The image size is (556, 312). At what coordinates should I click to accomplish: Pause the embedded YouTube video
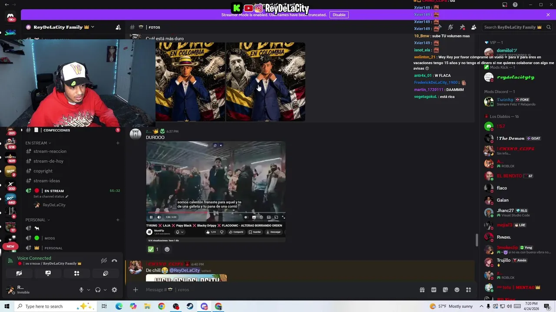coord(151,217)
